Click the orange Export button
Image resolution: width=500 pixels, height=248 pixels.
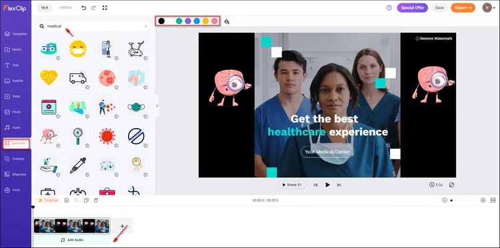point(463,8)
